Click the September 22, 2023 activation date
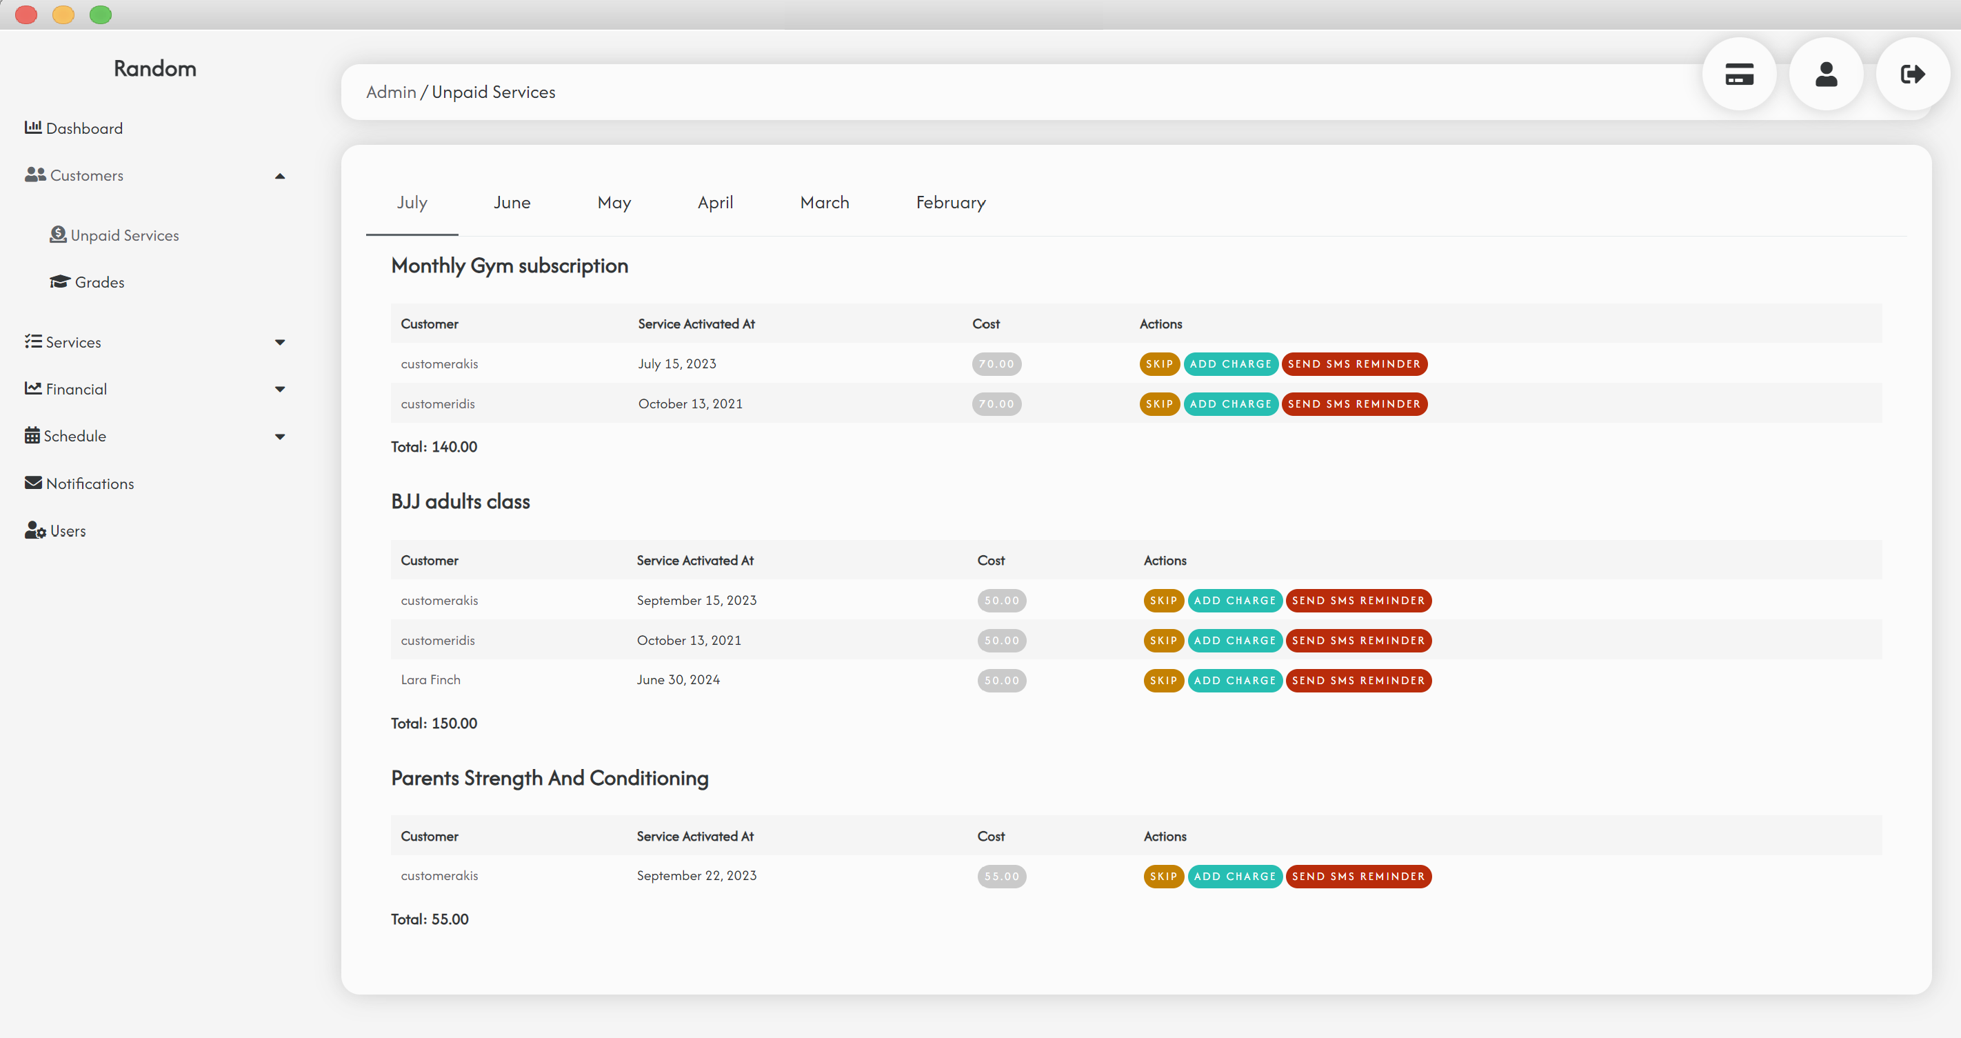The height and width of the screenshot is (1038, 1961). coord(696,876)
